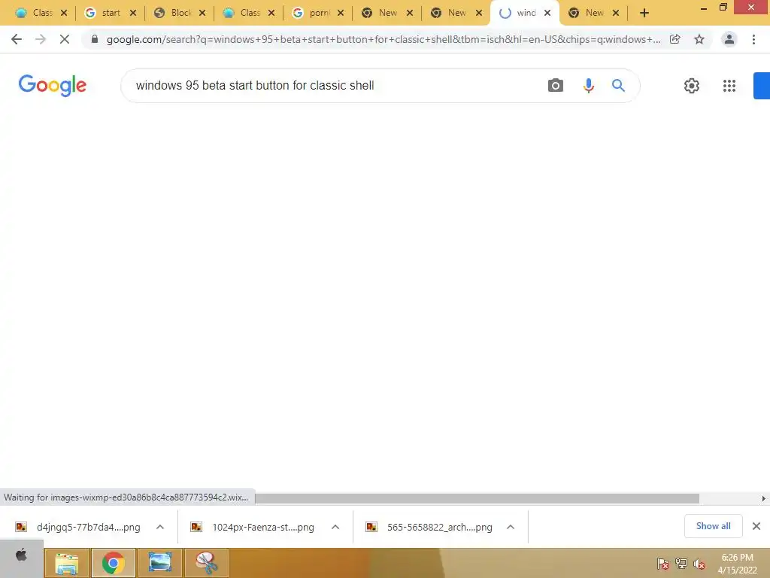This screenshot has width=770, height=578.
Task: Open the Google apps grid
Action: pos(729,86)
